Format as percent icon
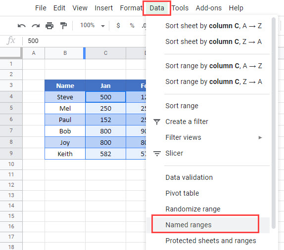Screen dimensions: 284x250 [132, 26]
